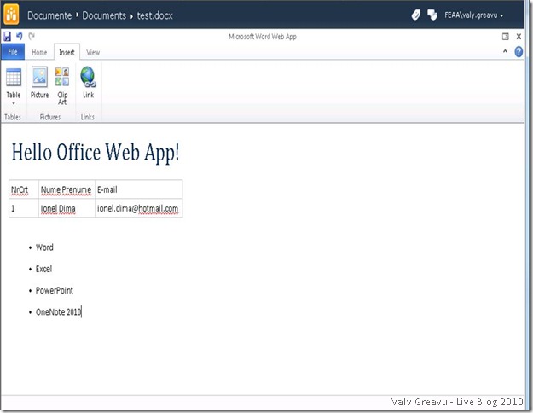This screenshot has width=533, height=413.
Task: Click the ionel.dima@hotmail.com table cell
Action: [137, 208]
